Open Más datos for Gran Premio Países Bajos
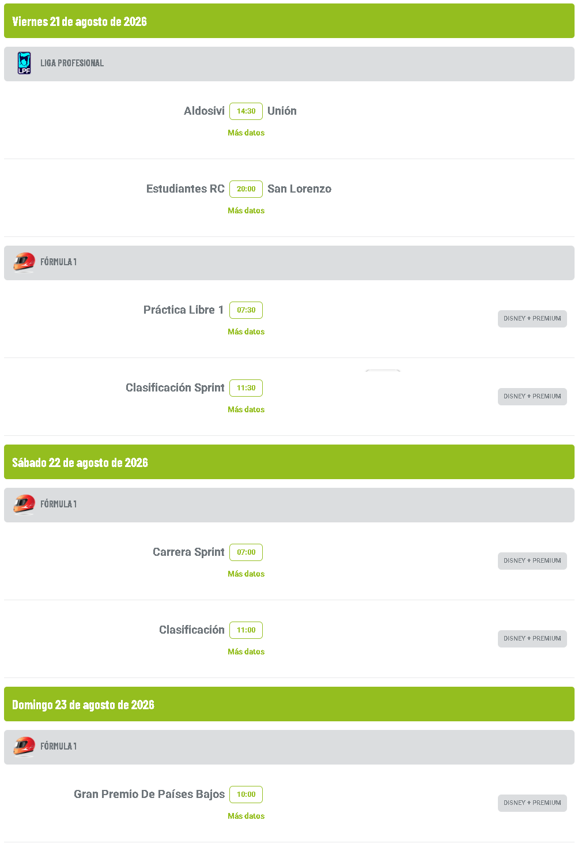 [x=246, y=816]
